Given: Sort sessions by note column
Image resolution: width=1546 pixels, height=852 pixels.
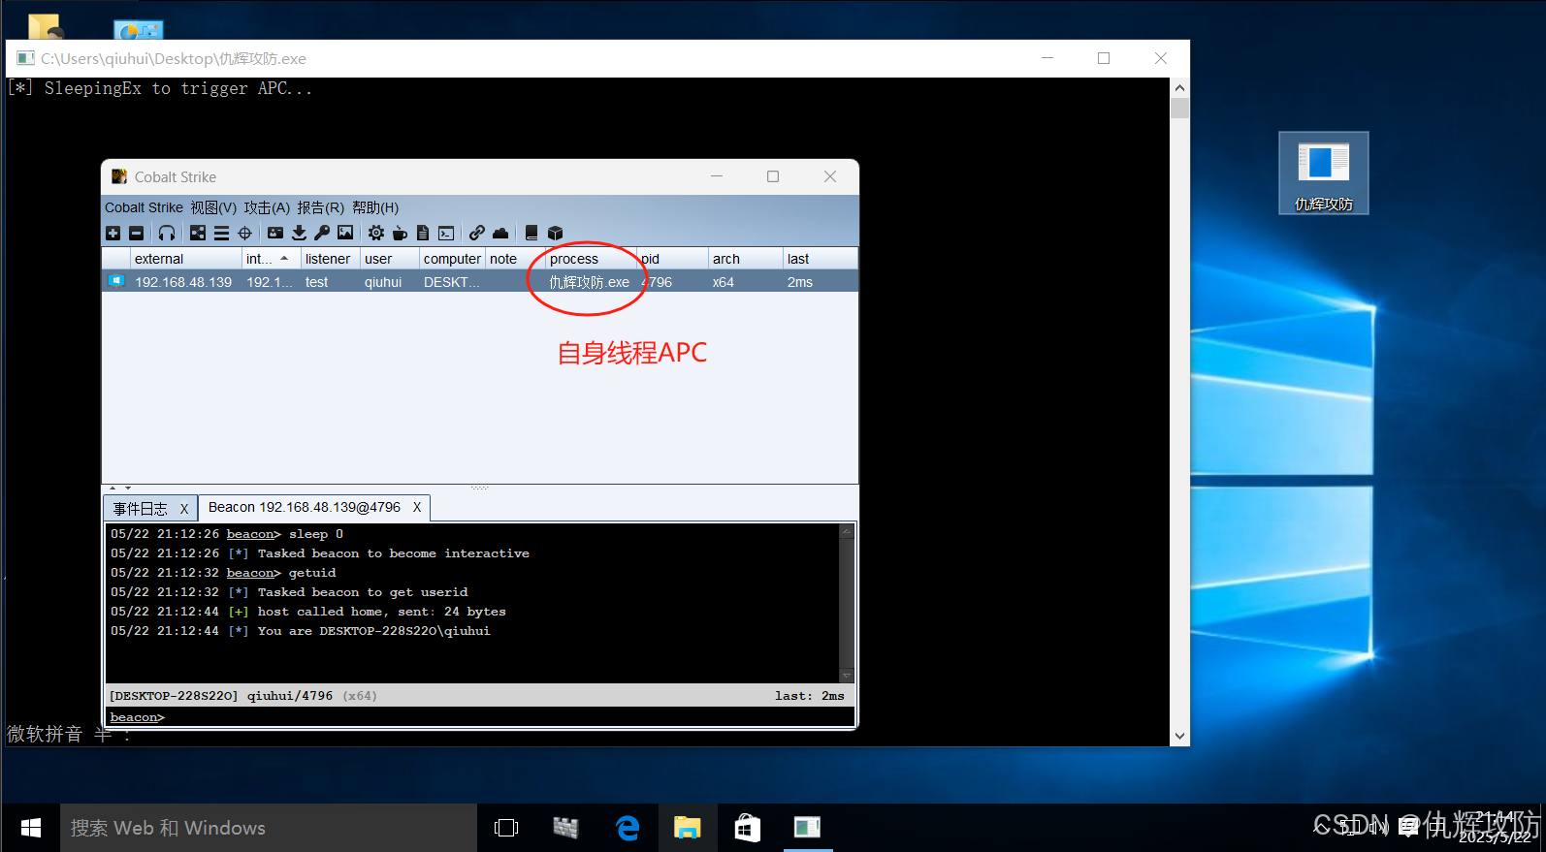Looking at the screenshot, I should pos(514,259).
